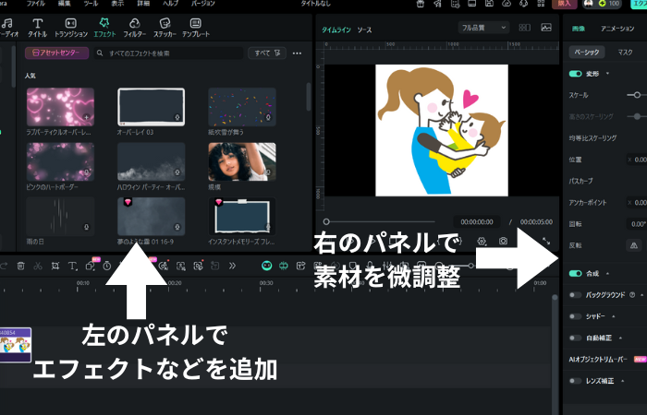Click fullscreen expand icon in preview

coord(546,241)
